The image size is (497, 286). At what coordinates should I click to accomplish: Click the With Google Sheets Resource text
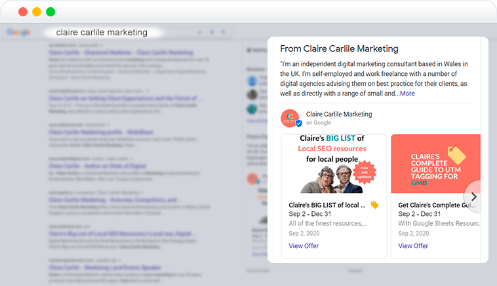(439, 223)
